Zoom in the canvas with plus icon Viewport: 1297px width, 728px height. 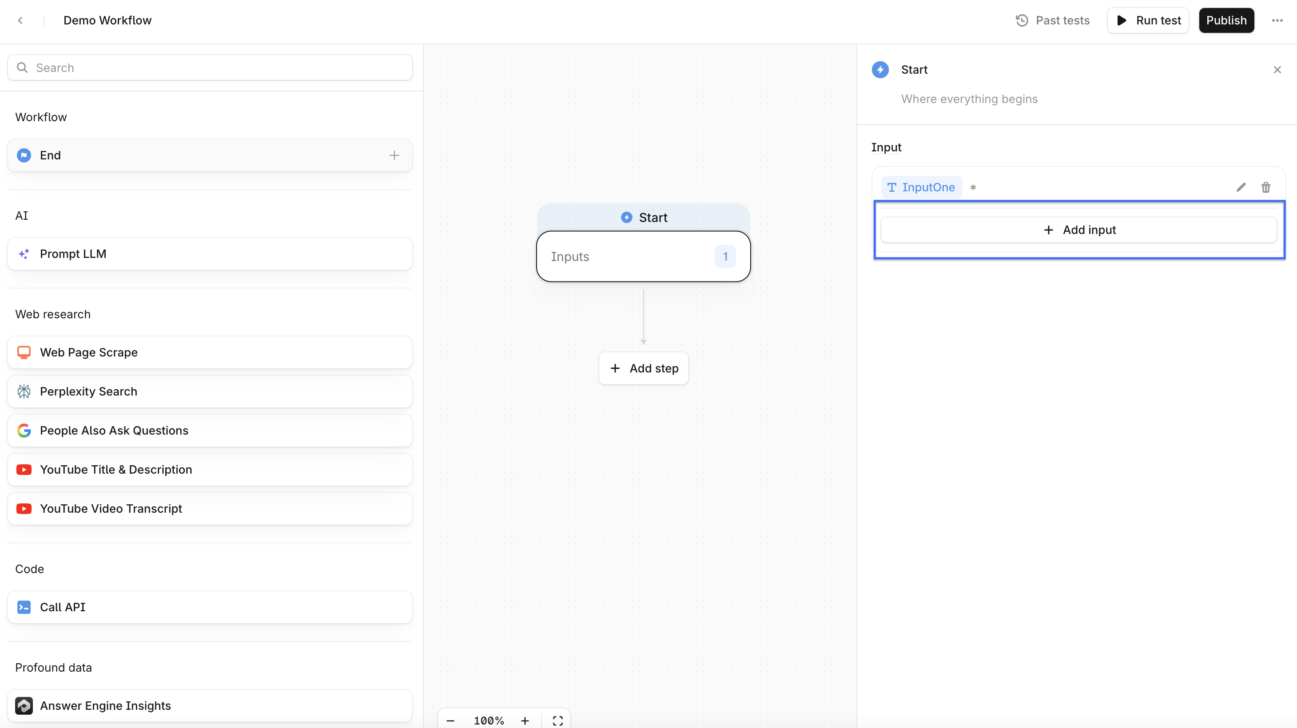coord(525,720)
